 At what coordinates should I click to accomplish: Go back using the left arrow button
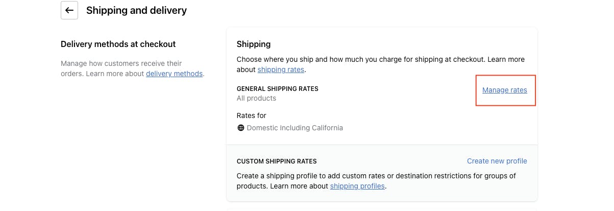pos(69,10)
